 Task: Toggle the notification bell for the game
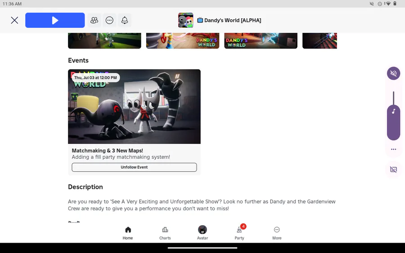click(125, 20)
